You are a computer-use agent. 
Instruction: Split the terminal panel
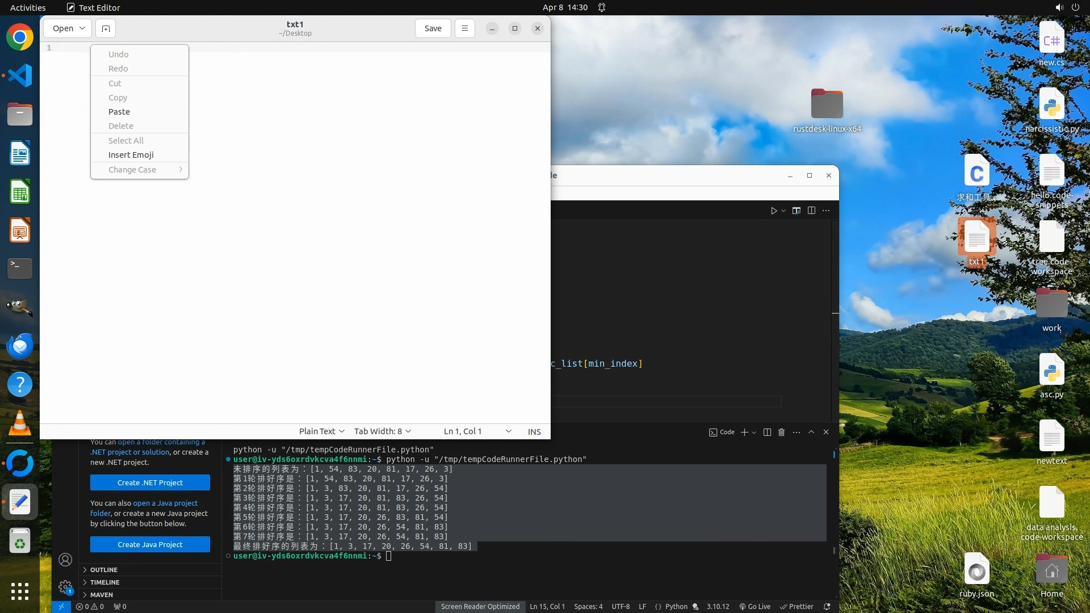(x=767, y=433)
